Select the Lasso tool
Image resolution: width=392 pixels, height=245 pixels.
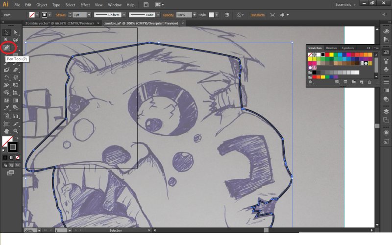(16, 40)
